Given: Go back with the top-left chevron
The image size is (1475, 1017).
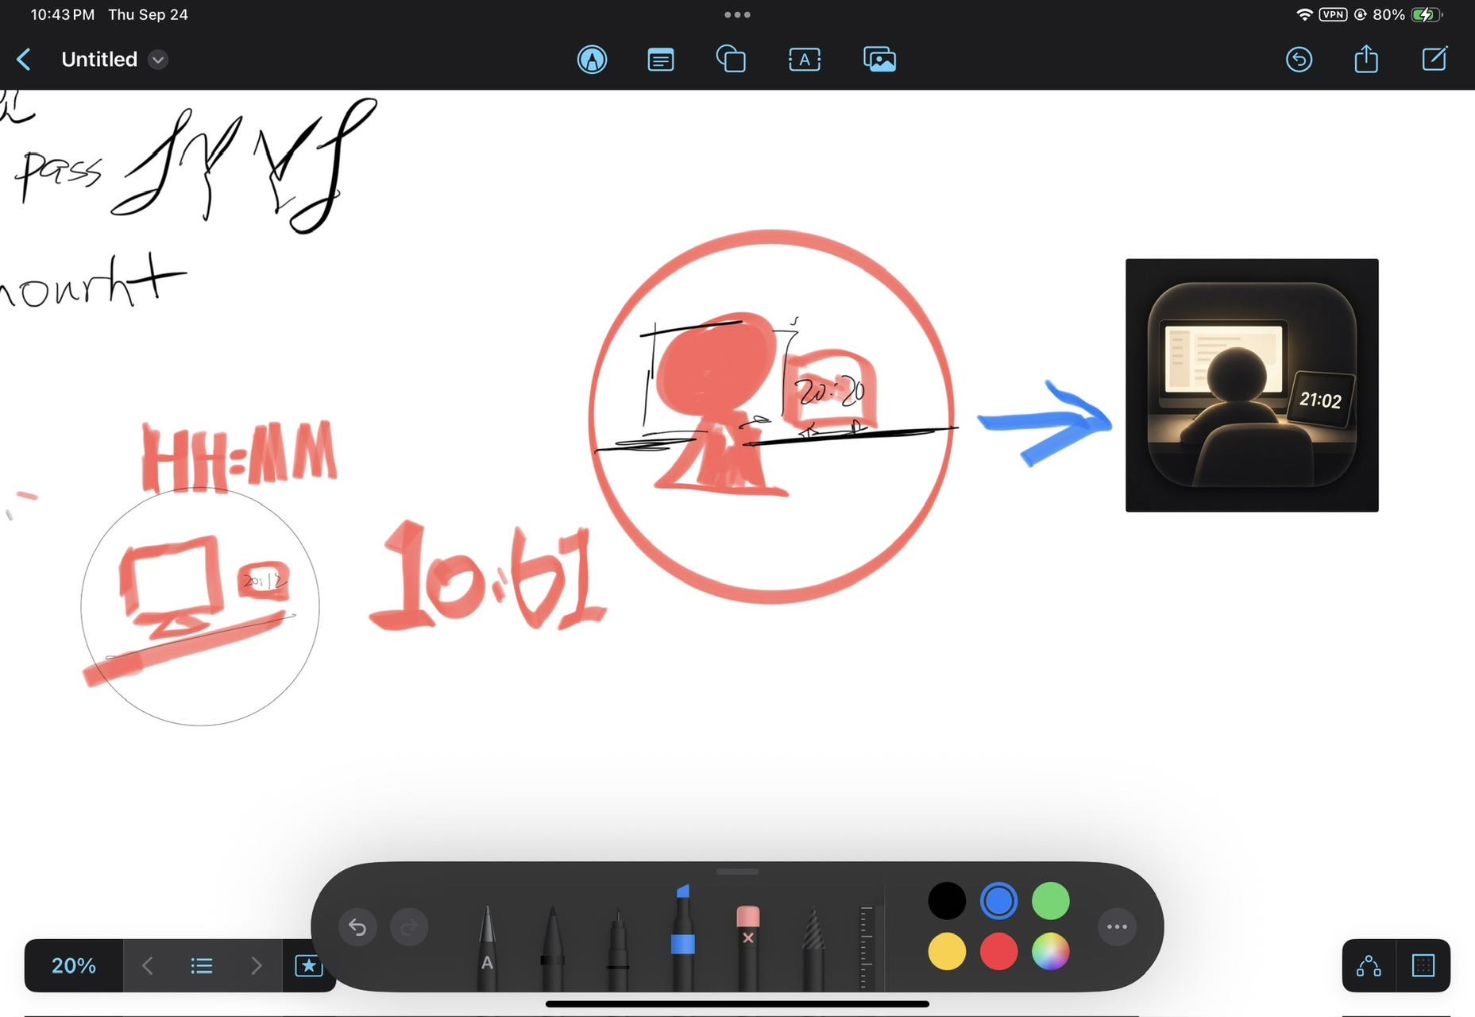Looking at the screenshot, I should click(x=24, y=60).
